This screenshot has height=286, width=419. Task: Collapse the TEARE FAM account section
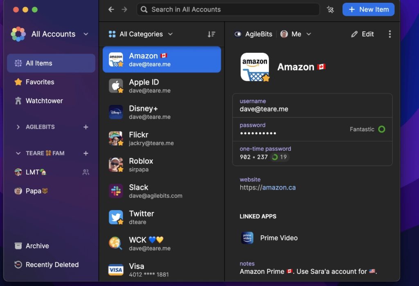[18, 153]
